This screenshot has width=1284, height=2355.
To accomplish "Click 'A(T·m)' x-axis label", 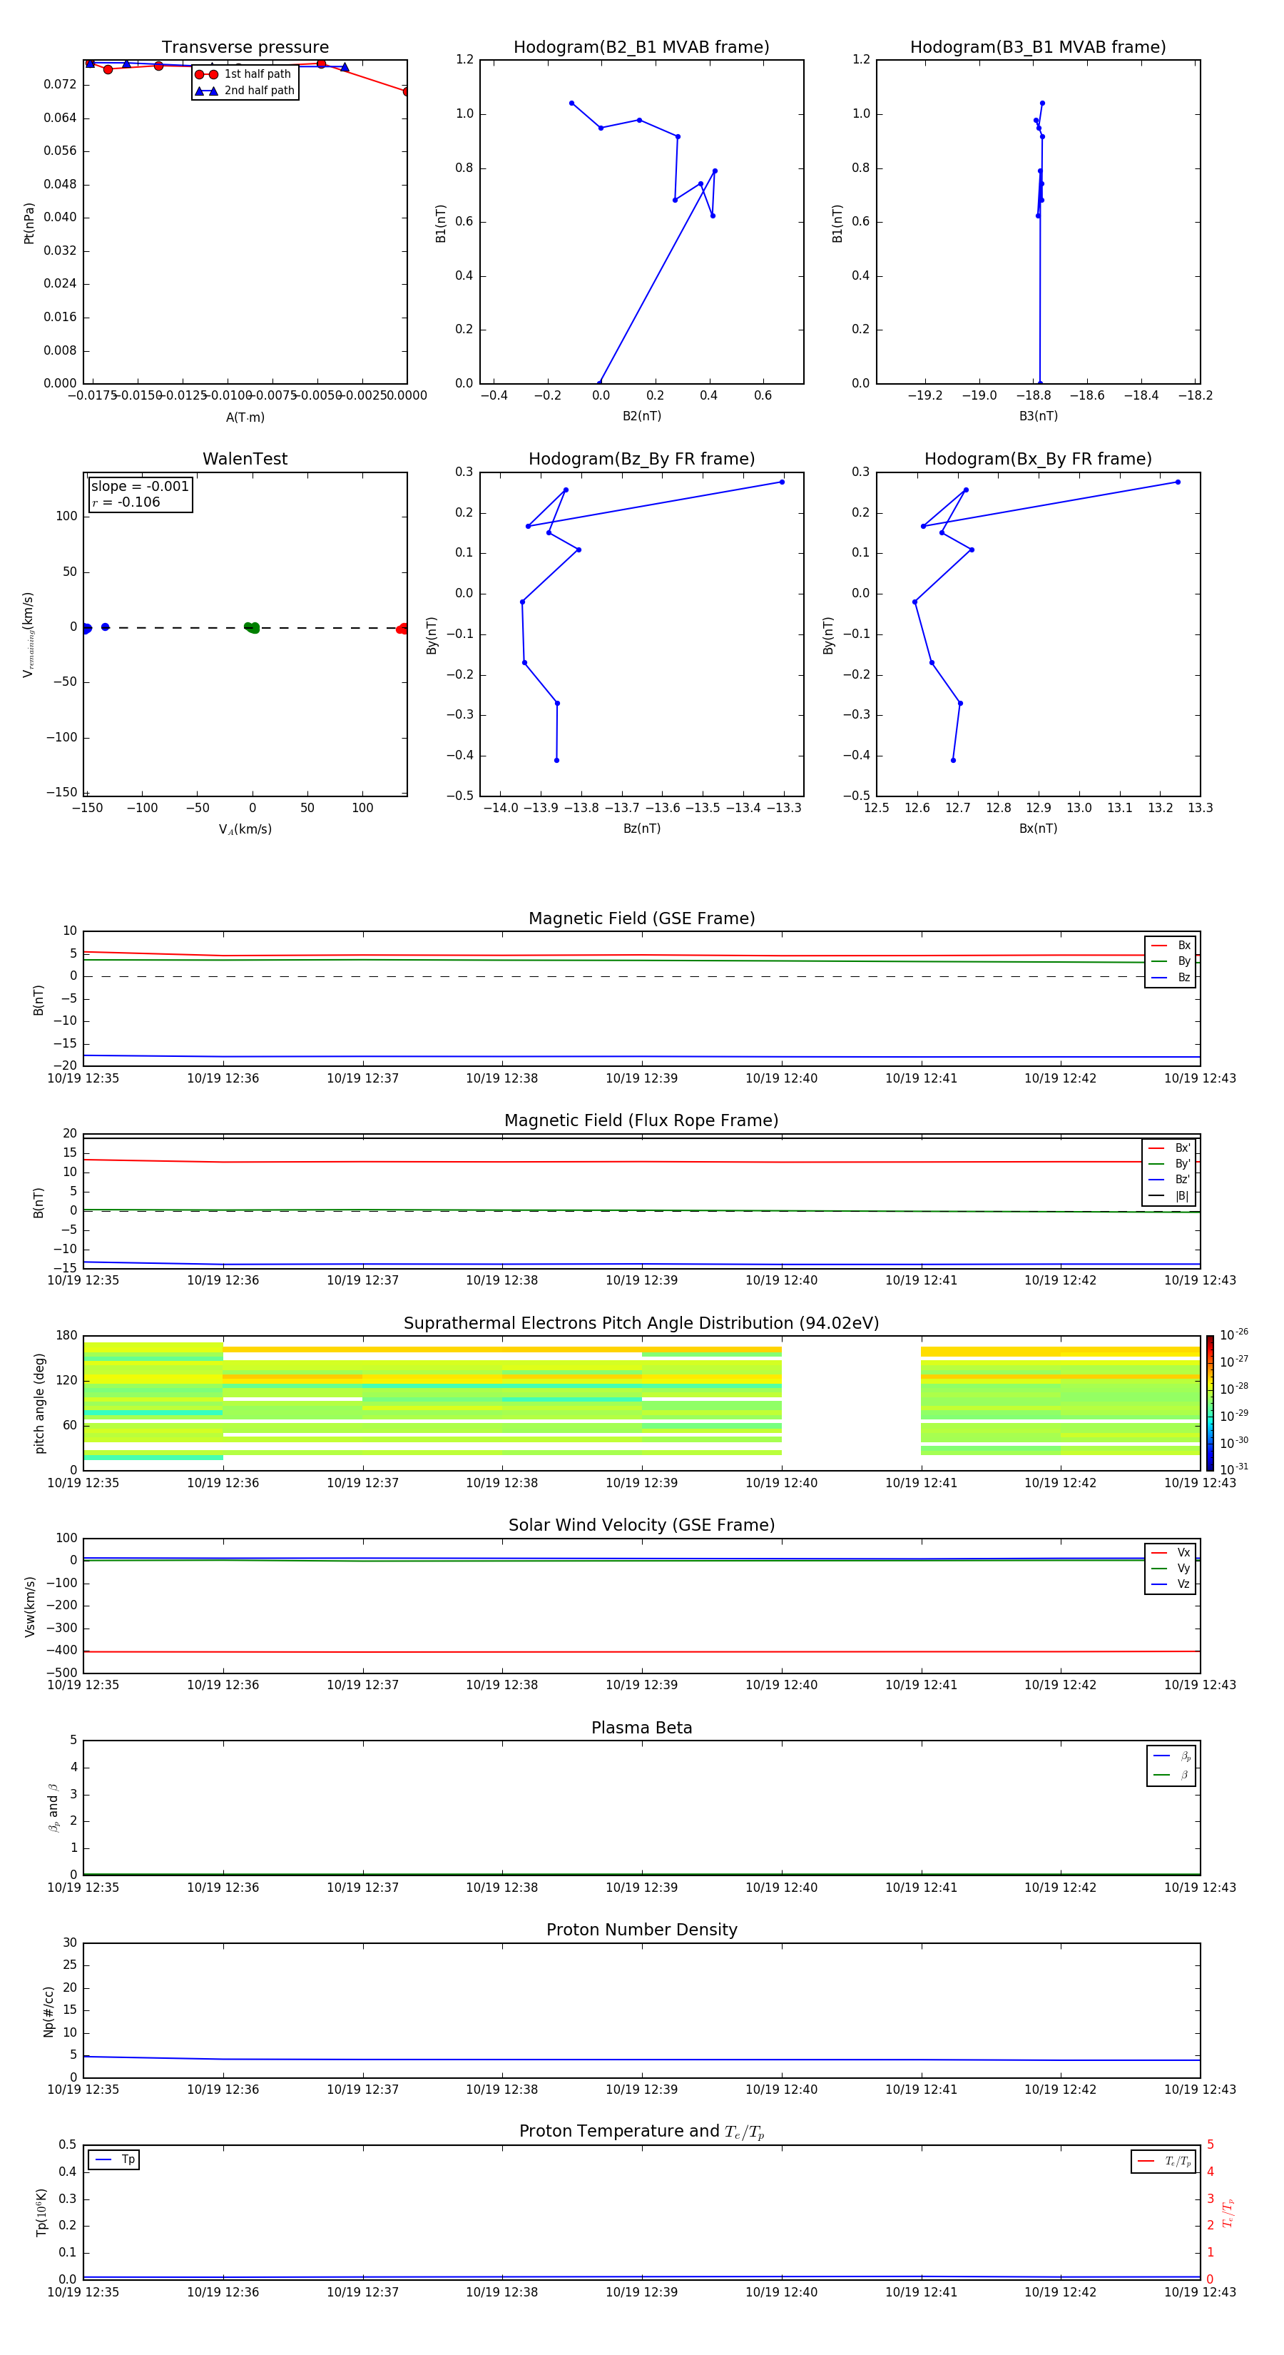I will coord(245,417).
